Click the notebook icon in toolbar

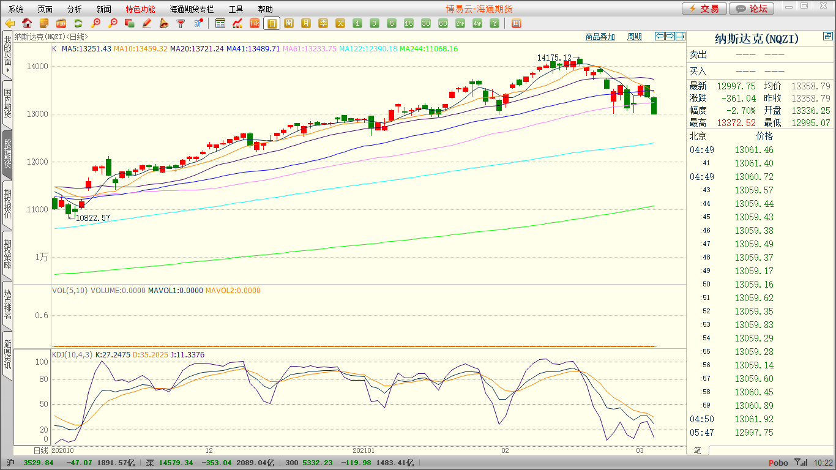click(x=44, y=23)
